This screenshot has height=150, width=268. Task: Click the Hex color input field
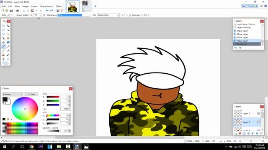pos(65,109)
